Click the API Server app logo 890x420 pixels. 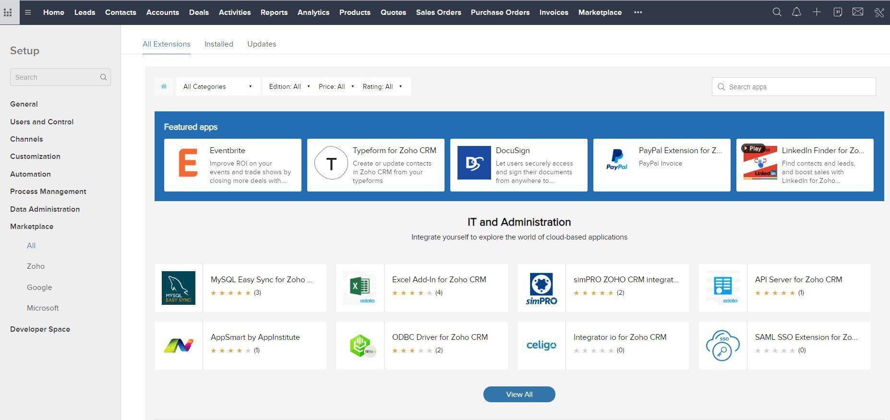(x=722, y=288)
